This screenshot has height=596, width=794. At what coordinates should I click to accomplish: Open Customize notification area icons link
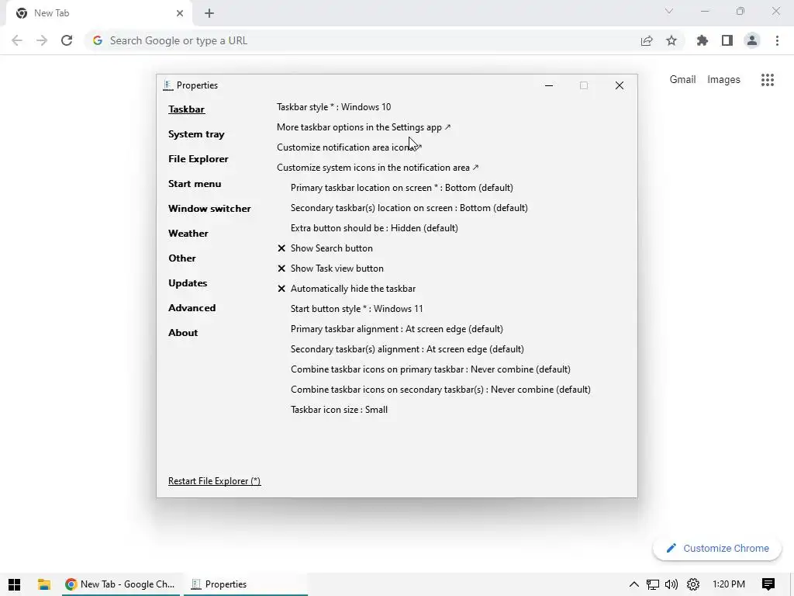click(349, 147)
